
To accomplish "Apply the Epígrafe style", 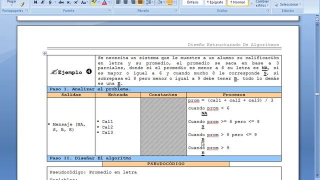I will [x=214, y=2].
